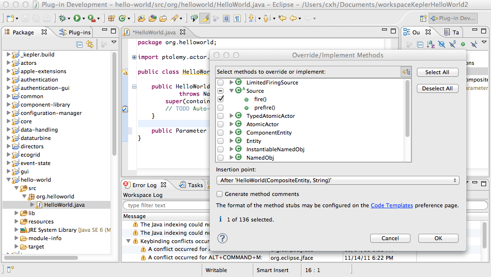Viewport: 491px width, 277px height.
Task: Click the Open Perspective icon
Action: tap(423, 19)
